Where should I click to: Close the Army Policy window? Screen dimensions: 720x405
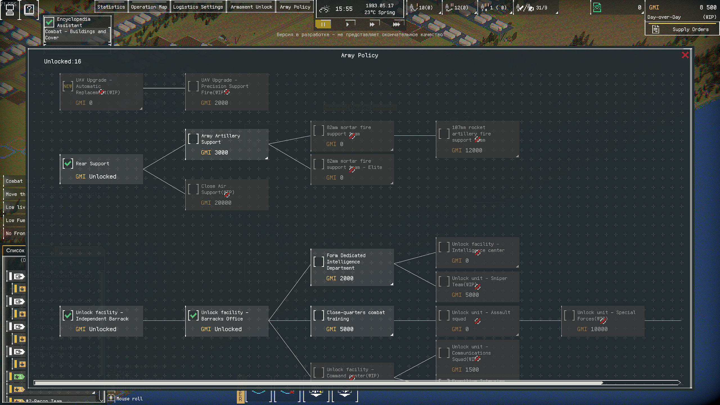pos(685,55)
